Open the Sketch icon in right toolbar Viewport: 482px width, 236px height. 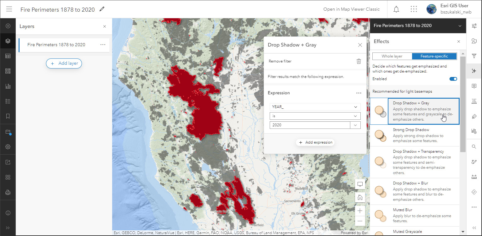(x=474, y=162)
